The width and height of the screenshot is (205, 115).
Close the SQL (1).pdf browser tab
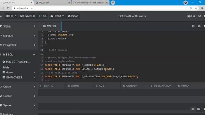(69, 3)
